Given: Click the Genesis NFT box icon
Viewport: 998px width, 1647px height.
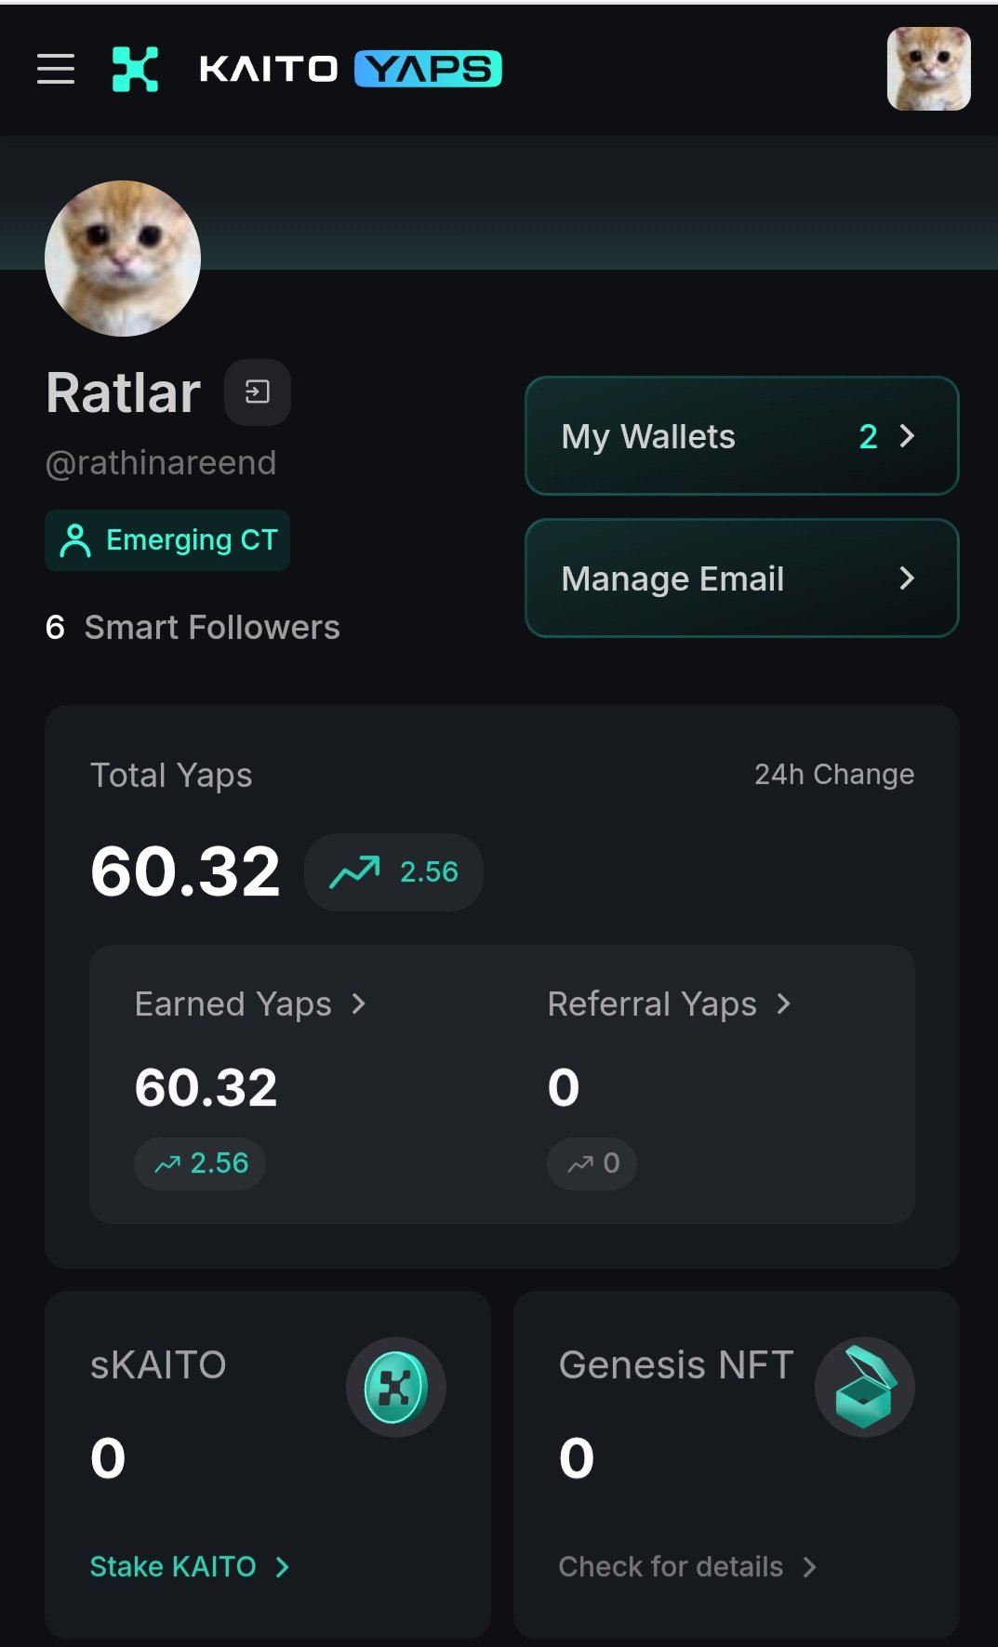Looking at the screenshot, I should click(865, 1388).
